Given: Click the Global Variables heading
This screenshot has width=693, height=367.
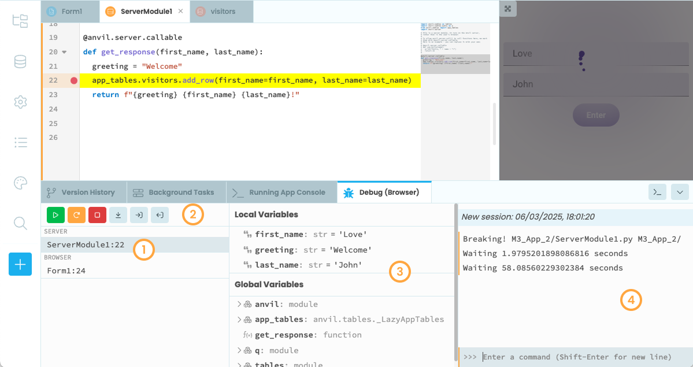Looking at the screenshot, I should (269, 284).
